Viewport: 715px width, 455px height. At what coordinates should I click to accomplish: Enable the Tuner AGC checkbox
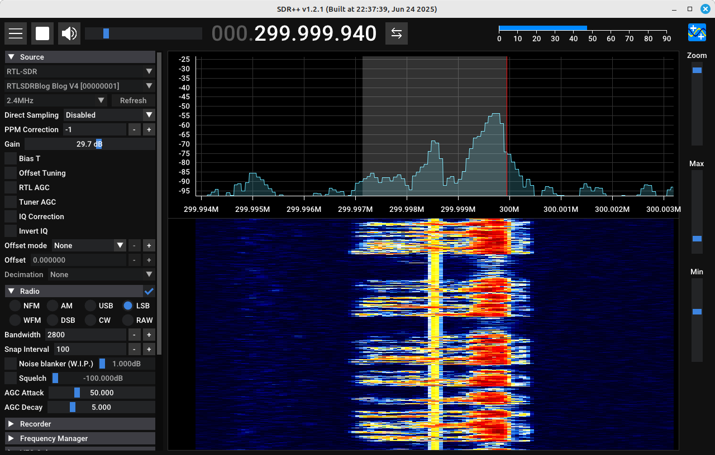pos(11,202)
